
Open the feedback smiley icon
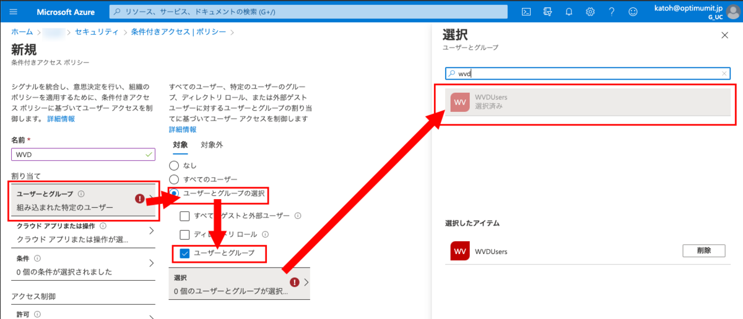tap(633, 12)
